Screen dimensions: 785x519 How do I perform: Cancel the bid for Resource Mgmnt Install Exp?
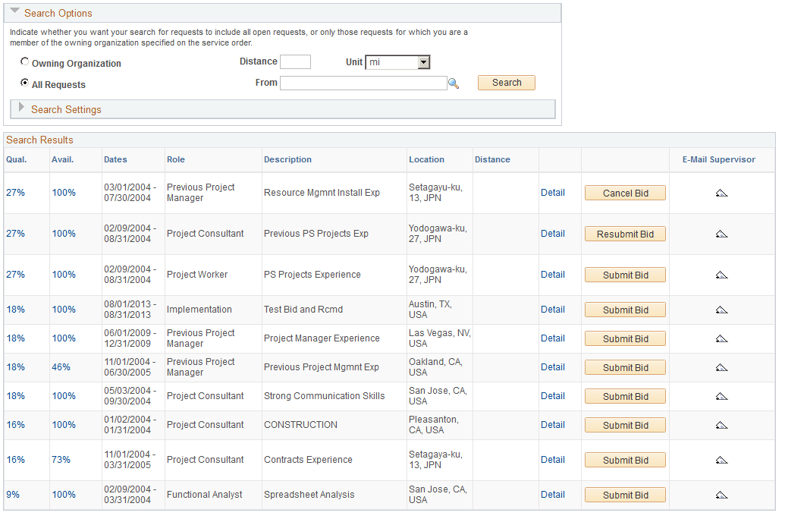[624, 193]
